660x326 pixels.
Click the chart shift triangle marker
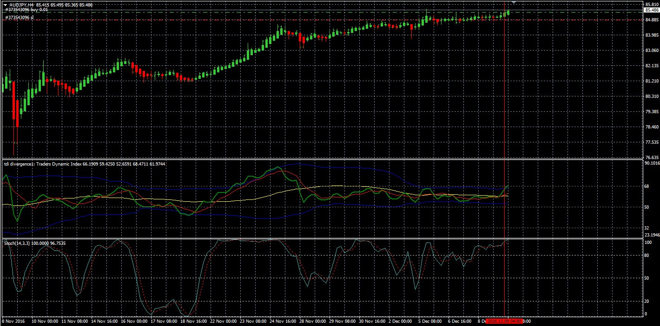(514, 3)
